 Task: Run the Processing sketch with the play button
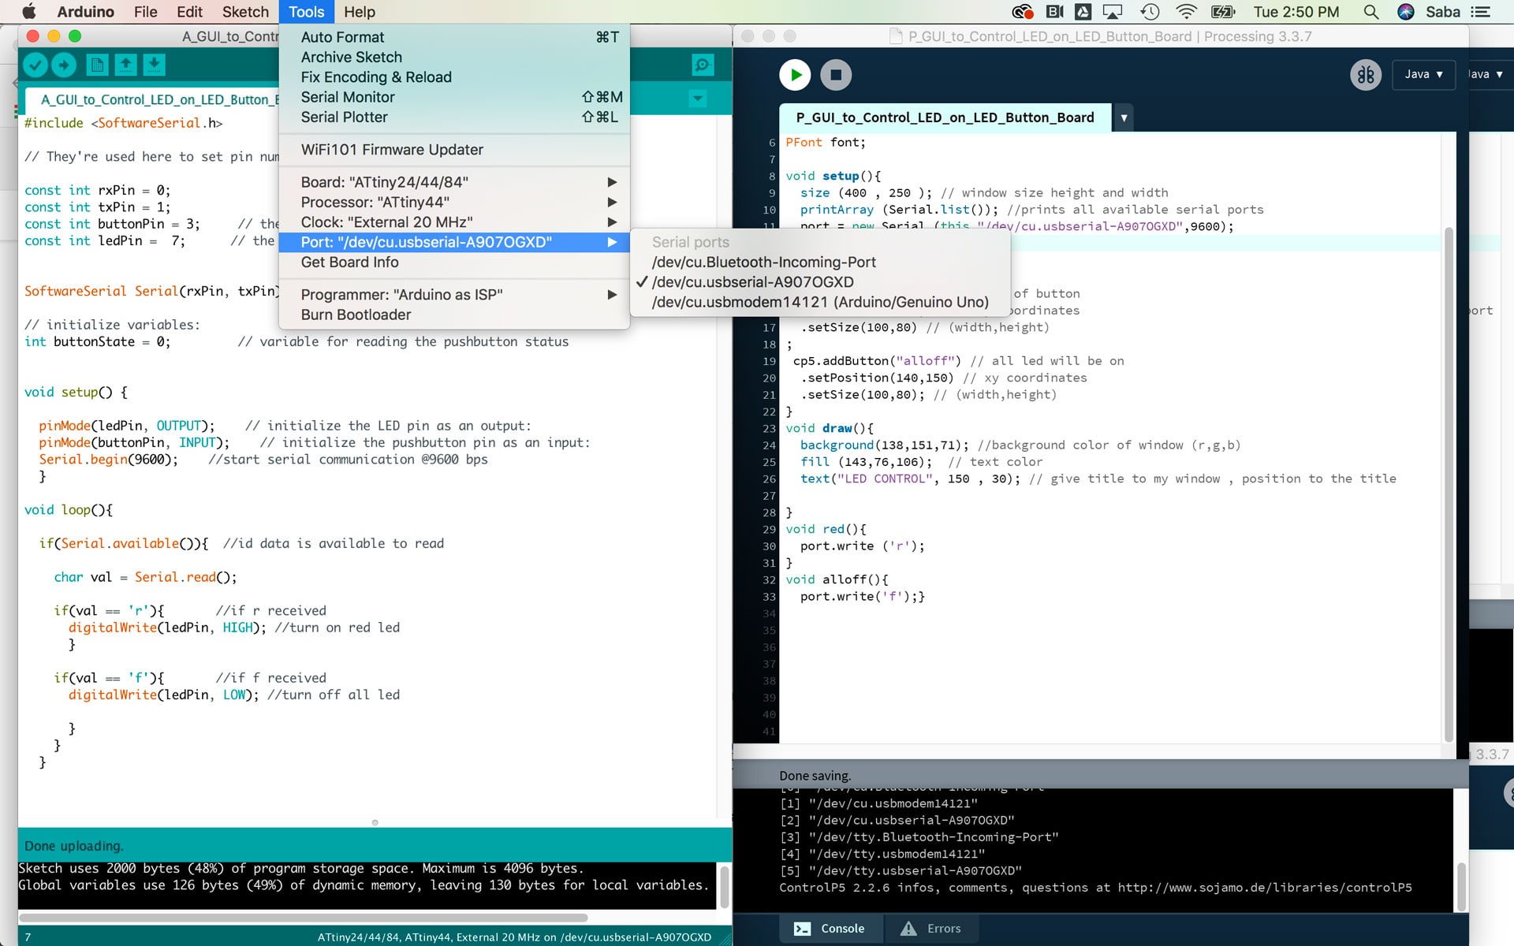795,75
